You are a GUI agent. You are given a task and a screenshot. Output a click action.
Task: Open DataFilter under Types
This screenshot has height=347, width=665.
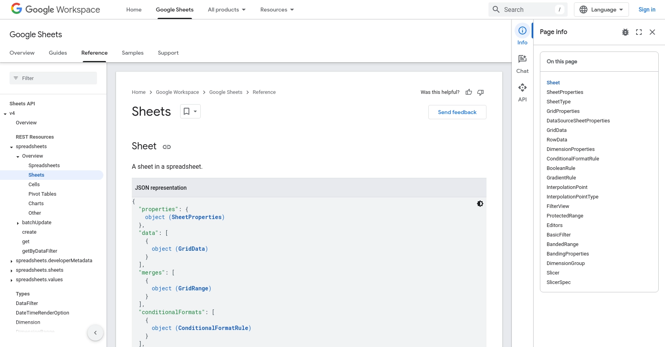(27, 303)
